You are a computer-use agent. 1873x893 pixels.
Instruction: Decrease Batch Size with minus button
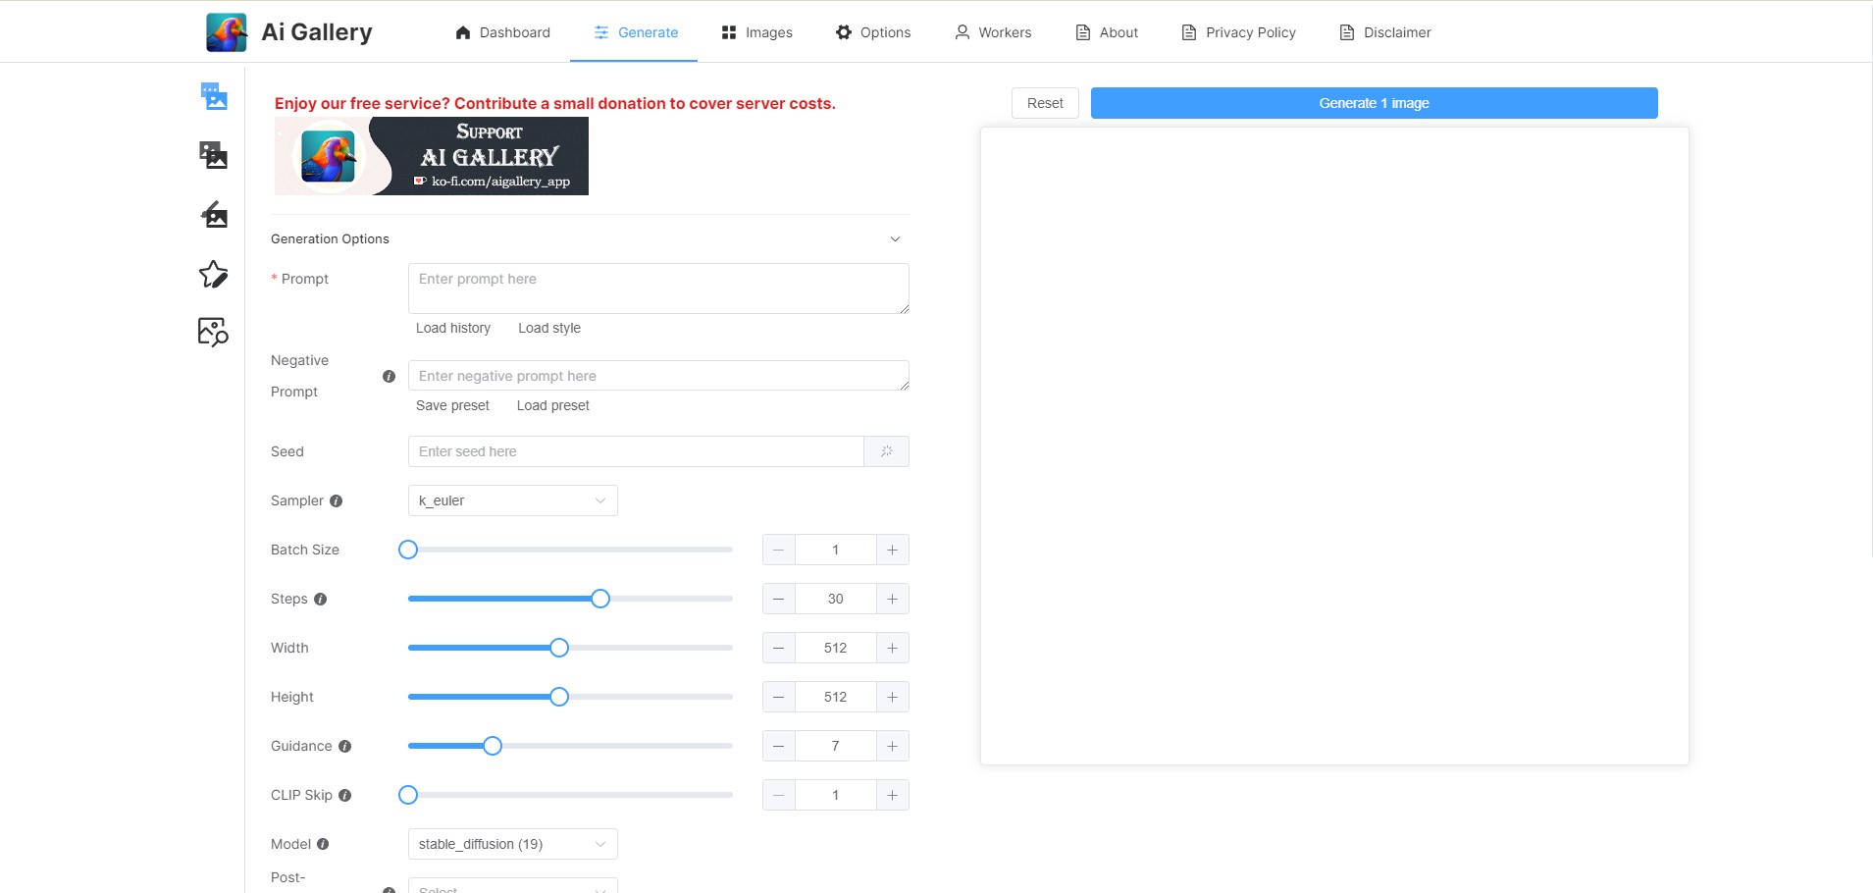tap(779, 550)
